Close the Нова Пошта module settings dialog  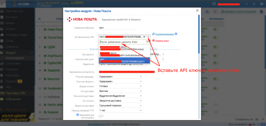tap(197, 10)
